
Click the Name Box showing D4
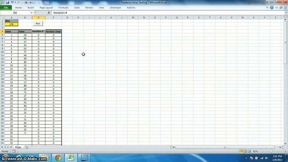click(x=15, y=13)
